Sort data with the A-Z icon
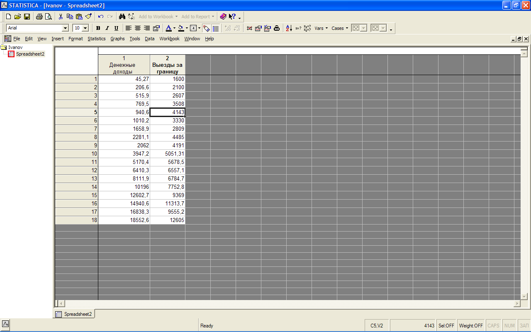531x332 pixels. (x=289, y=28)
